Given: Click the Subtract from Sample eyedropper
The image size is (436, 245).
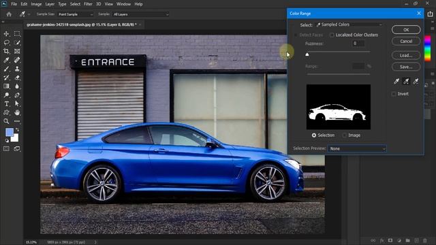Looking at the screenshot, I should [x=416, y=81].
